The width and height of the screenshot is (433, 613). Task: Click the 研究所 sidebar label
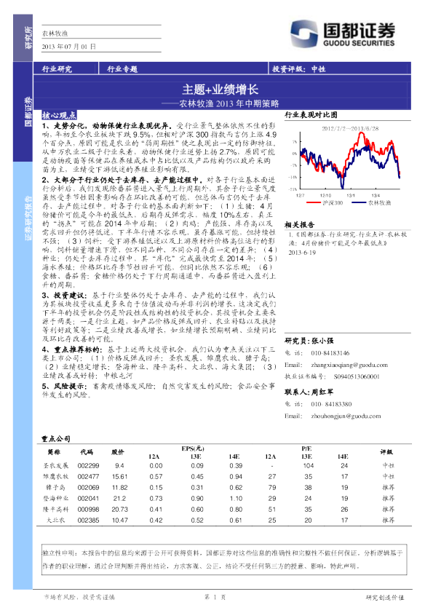pos(28,38)
